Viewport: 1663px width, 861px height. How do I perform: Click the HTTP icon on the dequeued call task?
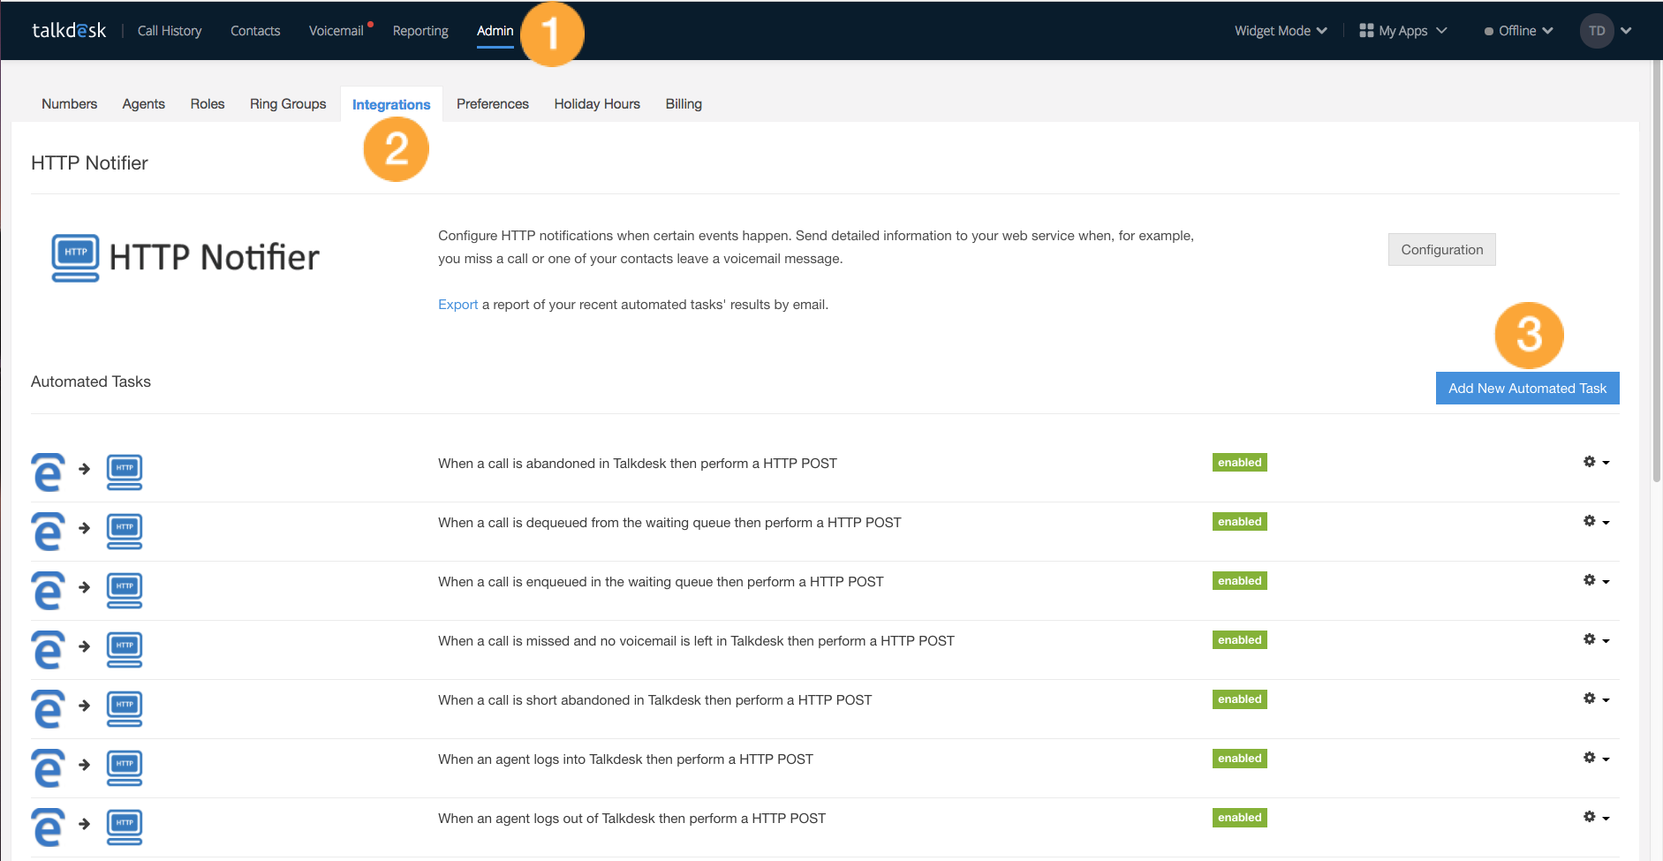pos(124,531)
